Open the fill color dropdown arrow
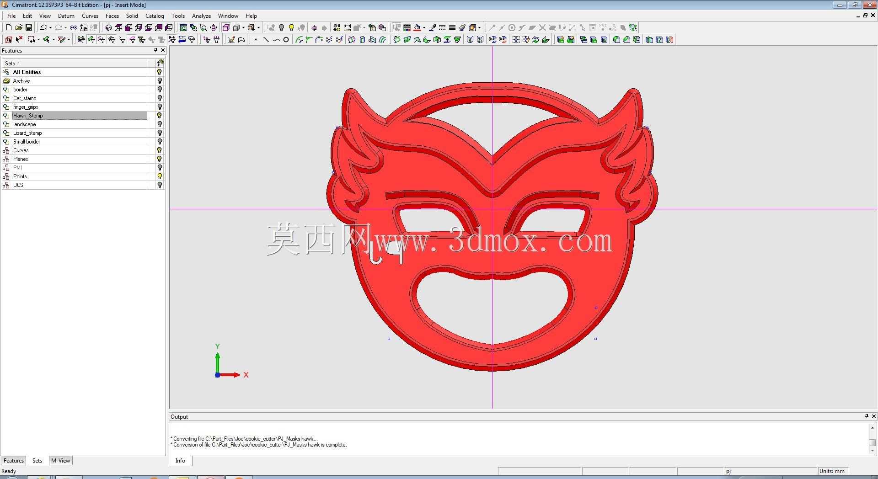The width and height of the screenshot is (878, 479). point(424,27)
